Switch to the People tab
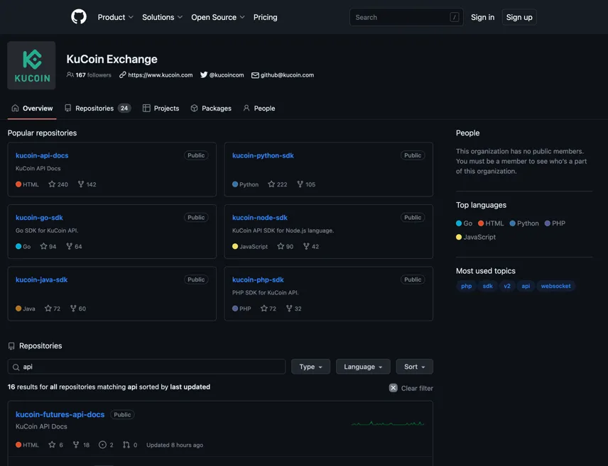Viewport: 608px width, 466px height. coord(259,109)
